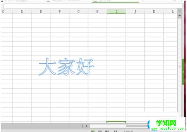The image size is (187, 132).
Task: Expand the green side panel handle
Action: [x=183, y=72]
